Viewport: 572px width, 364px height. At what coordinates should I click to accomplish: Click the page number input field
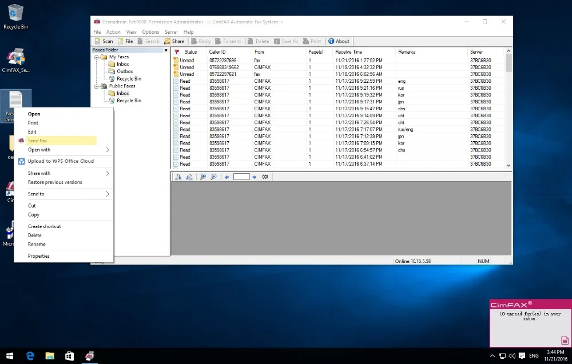coord(241,177)
